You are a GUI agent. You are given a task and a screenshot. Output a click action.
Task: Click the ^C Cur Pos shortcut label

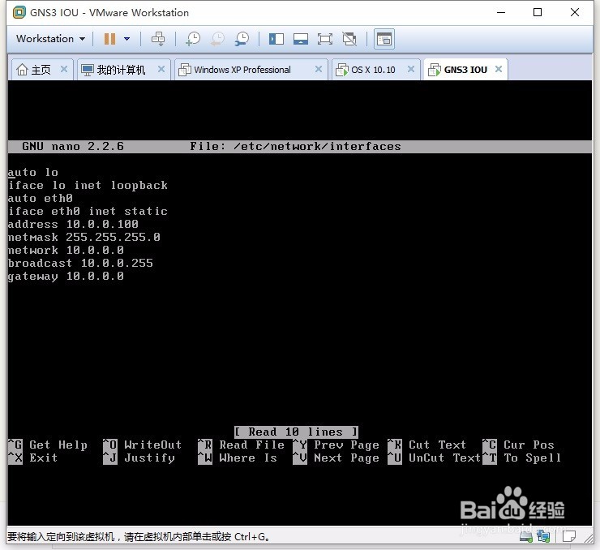[x=518, y=445]
